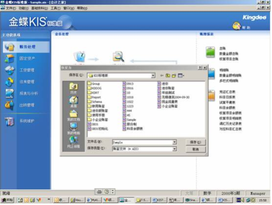This screenshot has width=272, height=205.
Task: Select 我的电脑 place in dialog sidebar
Action: [x=73, y=129]
